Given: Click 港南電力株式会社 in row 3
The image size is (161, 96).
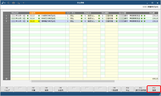Looking at the screenshot, I should [48, 21].
